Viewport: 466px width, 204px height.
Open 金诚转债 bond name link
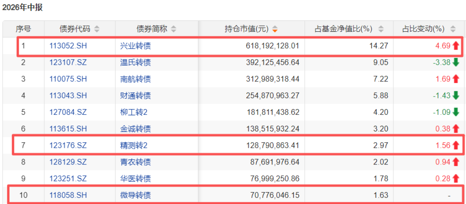(x=135, y=129)
